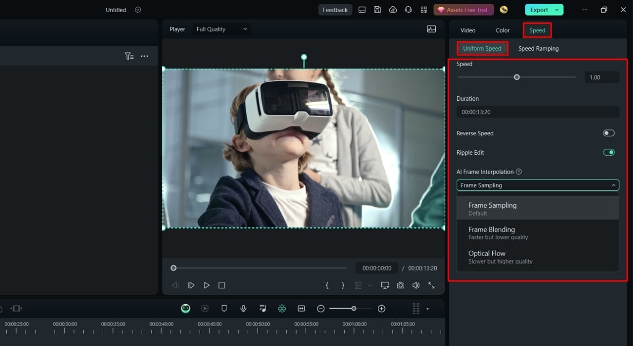Screen dimensions: 633x346
Task: Open the three-dots more options menu
Action: pos(145,56)
